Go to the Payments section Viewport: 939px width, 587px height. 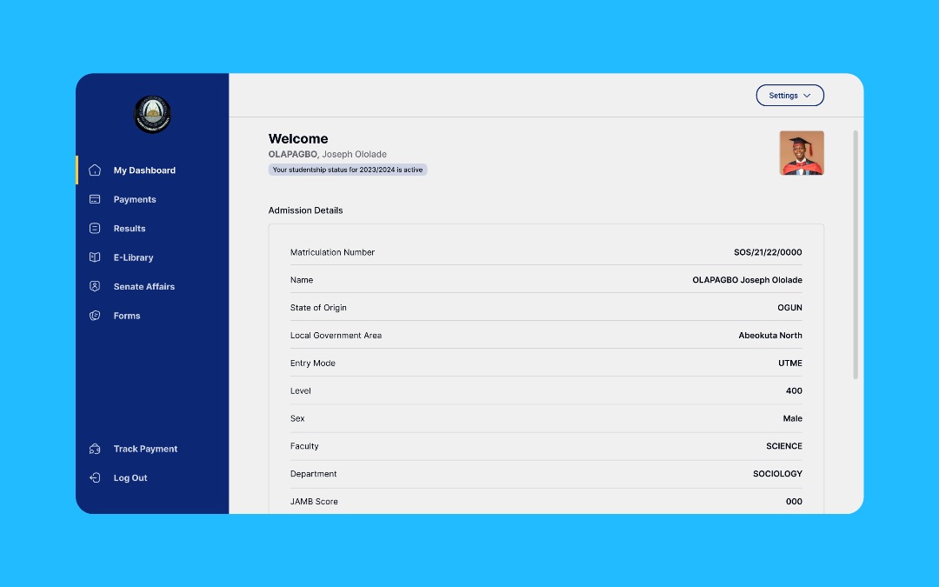coord(135,199)
